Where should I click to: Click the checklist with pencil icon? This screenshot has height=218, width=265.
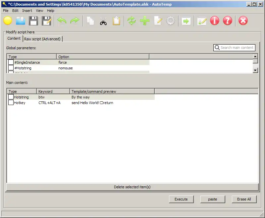tap(202, 21)
